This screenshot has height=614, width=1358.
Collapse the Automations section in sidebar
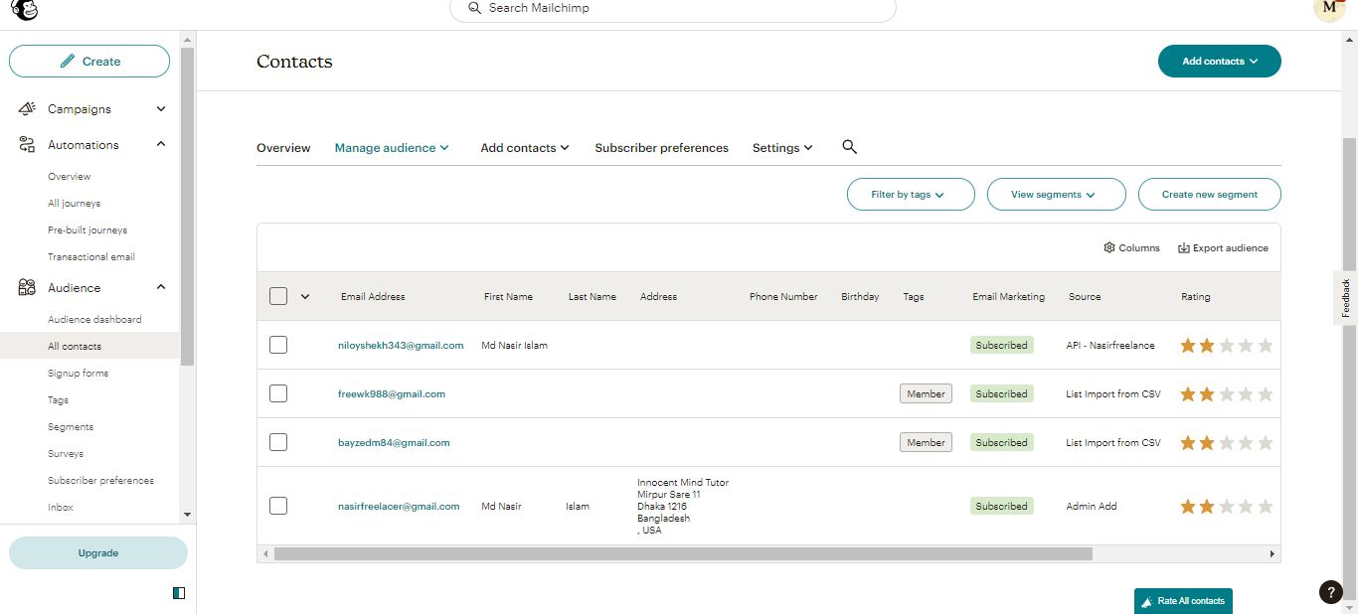tap(160, 144)
